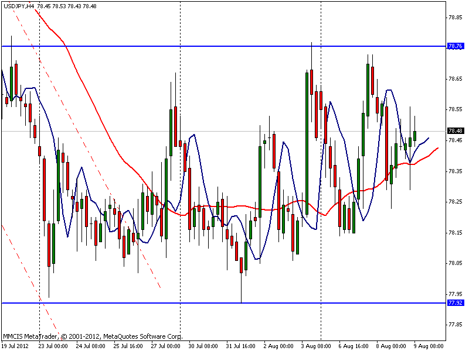469x351 pixels.
Task: Click the 78.25 price scale value
Action: (455, 202)
